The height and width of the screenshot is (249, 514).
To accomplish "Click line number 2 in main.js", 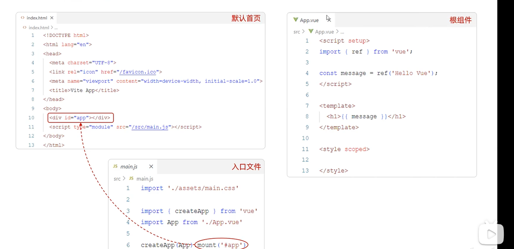I will tap(128, 200).
